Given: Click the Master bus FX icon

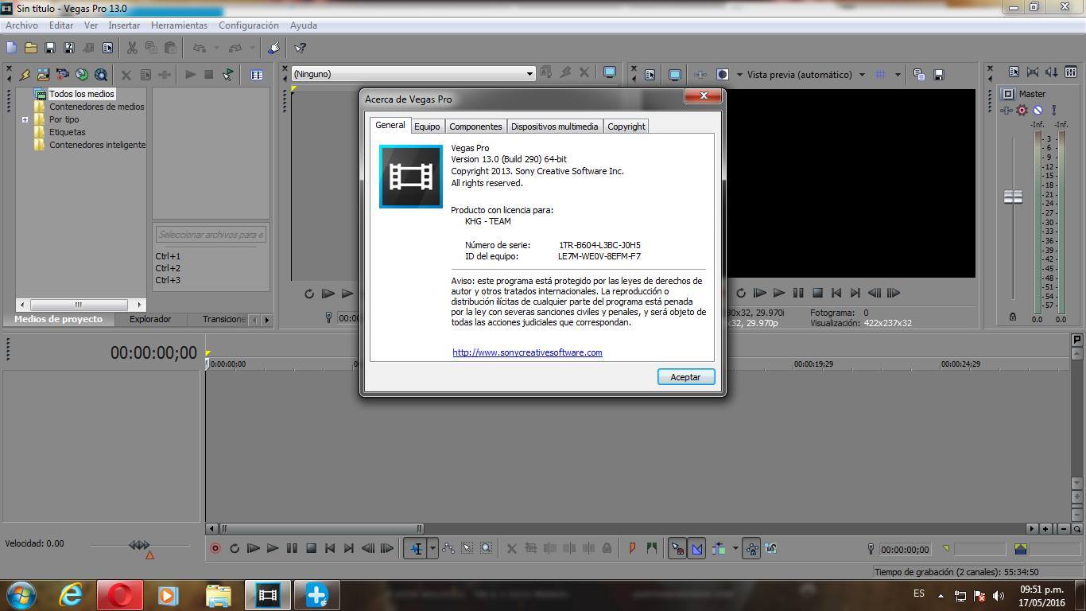Looking at the screenshot, I should pyautogui.click(x=1006, y=111).
